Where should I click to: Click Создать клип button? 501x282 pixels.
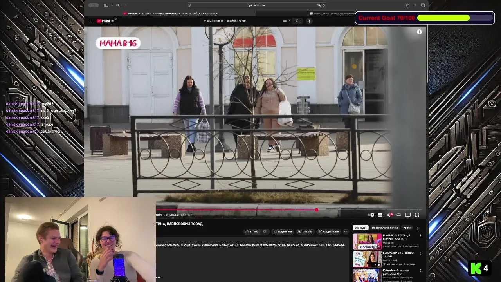(328, 231)
